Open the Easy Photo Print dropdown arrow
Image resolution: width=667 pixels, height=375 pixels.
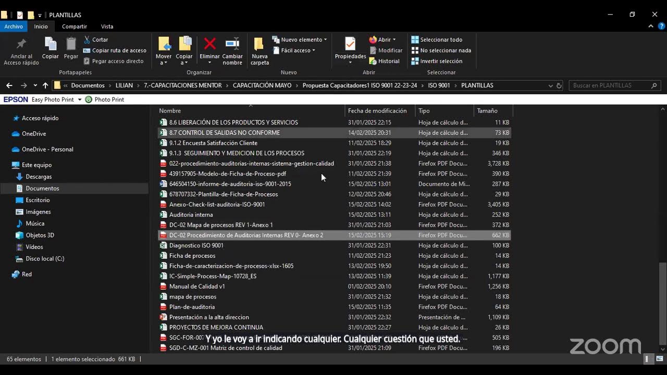point(80,99)
